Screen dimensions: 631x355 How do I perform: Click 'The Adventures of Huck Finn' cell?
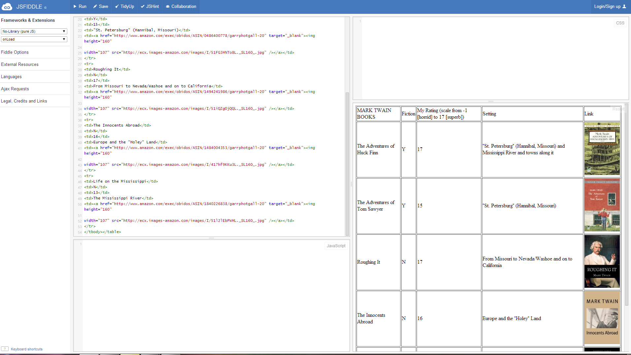click(378, 149)
